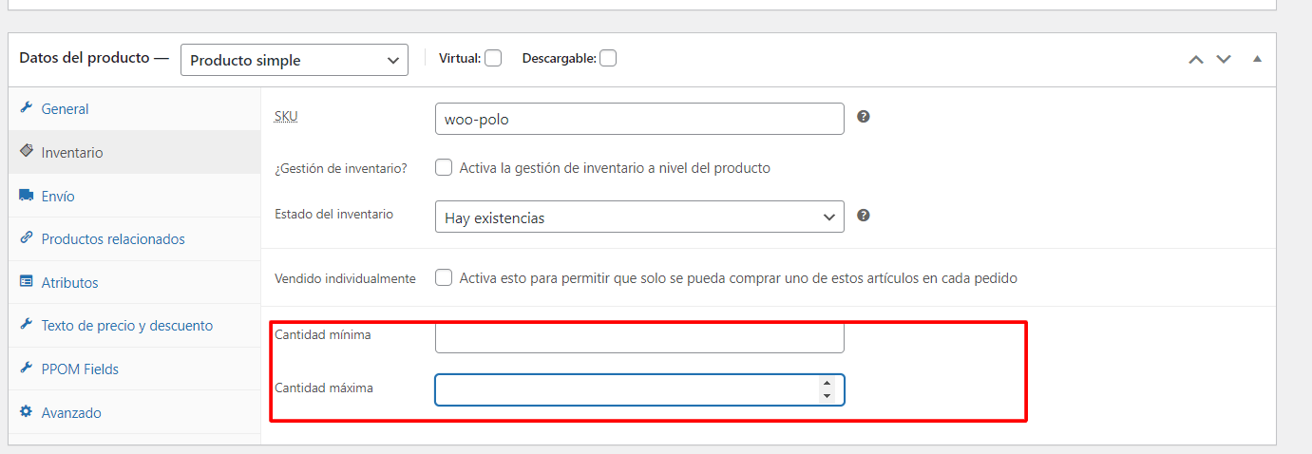Move the product data panel up
The width and height of the screenshot is (1312, 454).
tap(1196, 59)
